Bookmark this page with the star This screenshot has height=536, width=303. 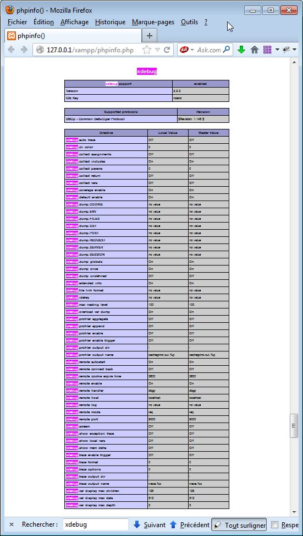[x=147, y=50]
